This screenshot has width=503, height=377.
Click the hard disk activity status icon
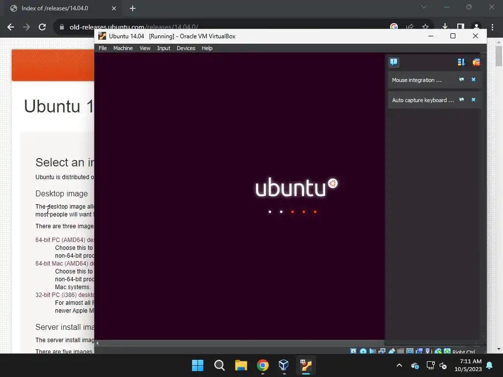(353, 351)
